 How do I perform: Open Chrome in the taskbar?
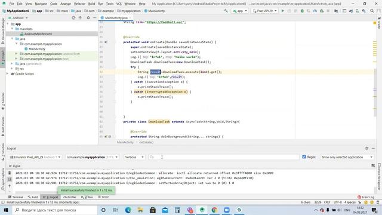pos(214,210)
